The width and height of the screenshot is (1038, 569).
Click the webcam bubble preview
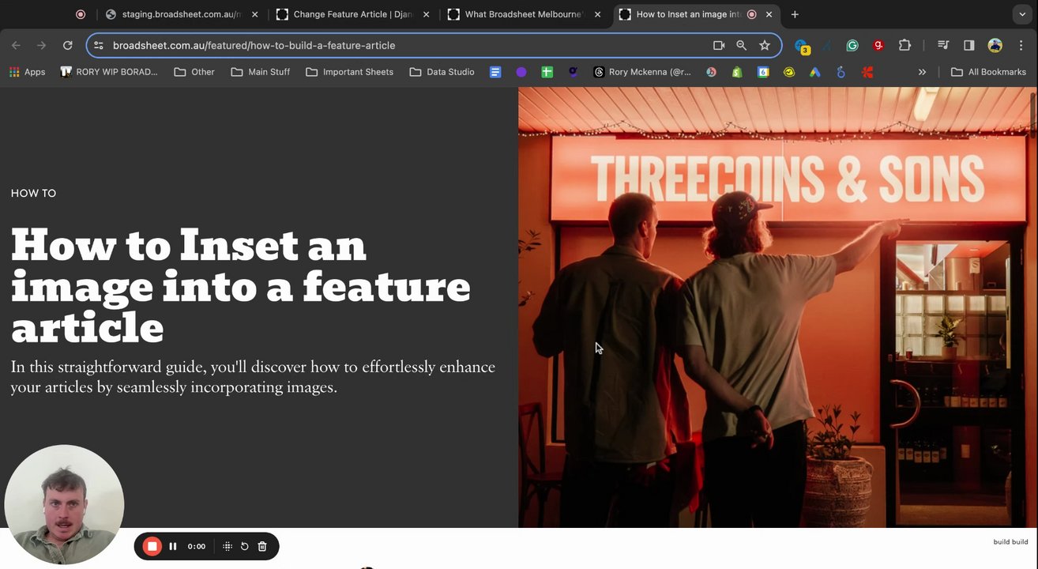64,504
